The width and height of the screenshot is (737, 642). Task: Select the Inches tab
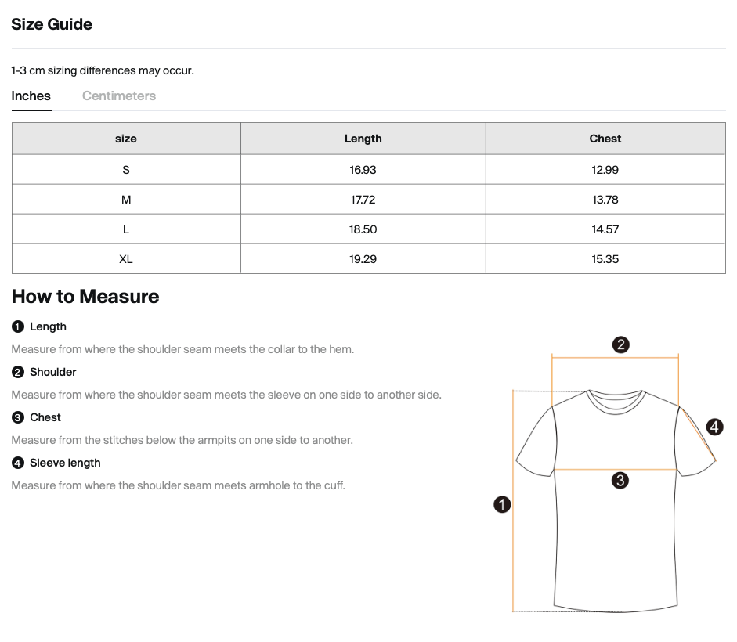click(31, 96)
